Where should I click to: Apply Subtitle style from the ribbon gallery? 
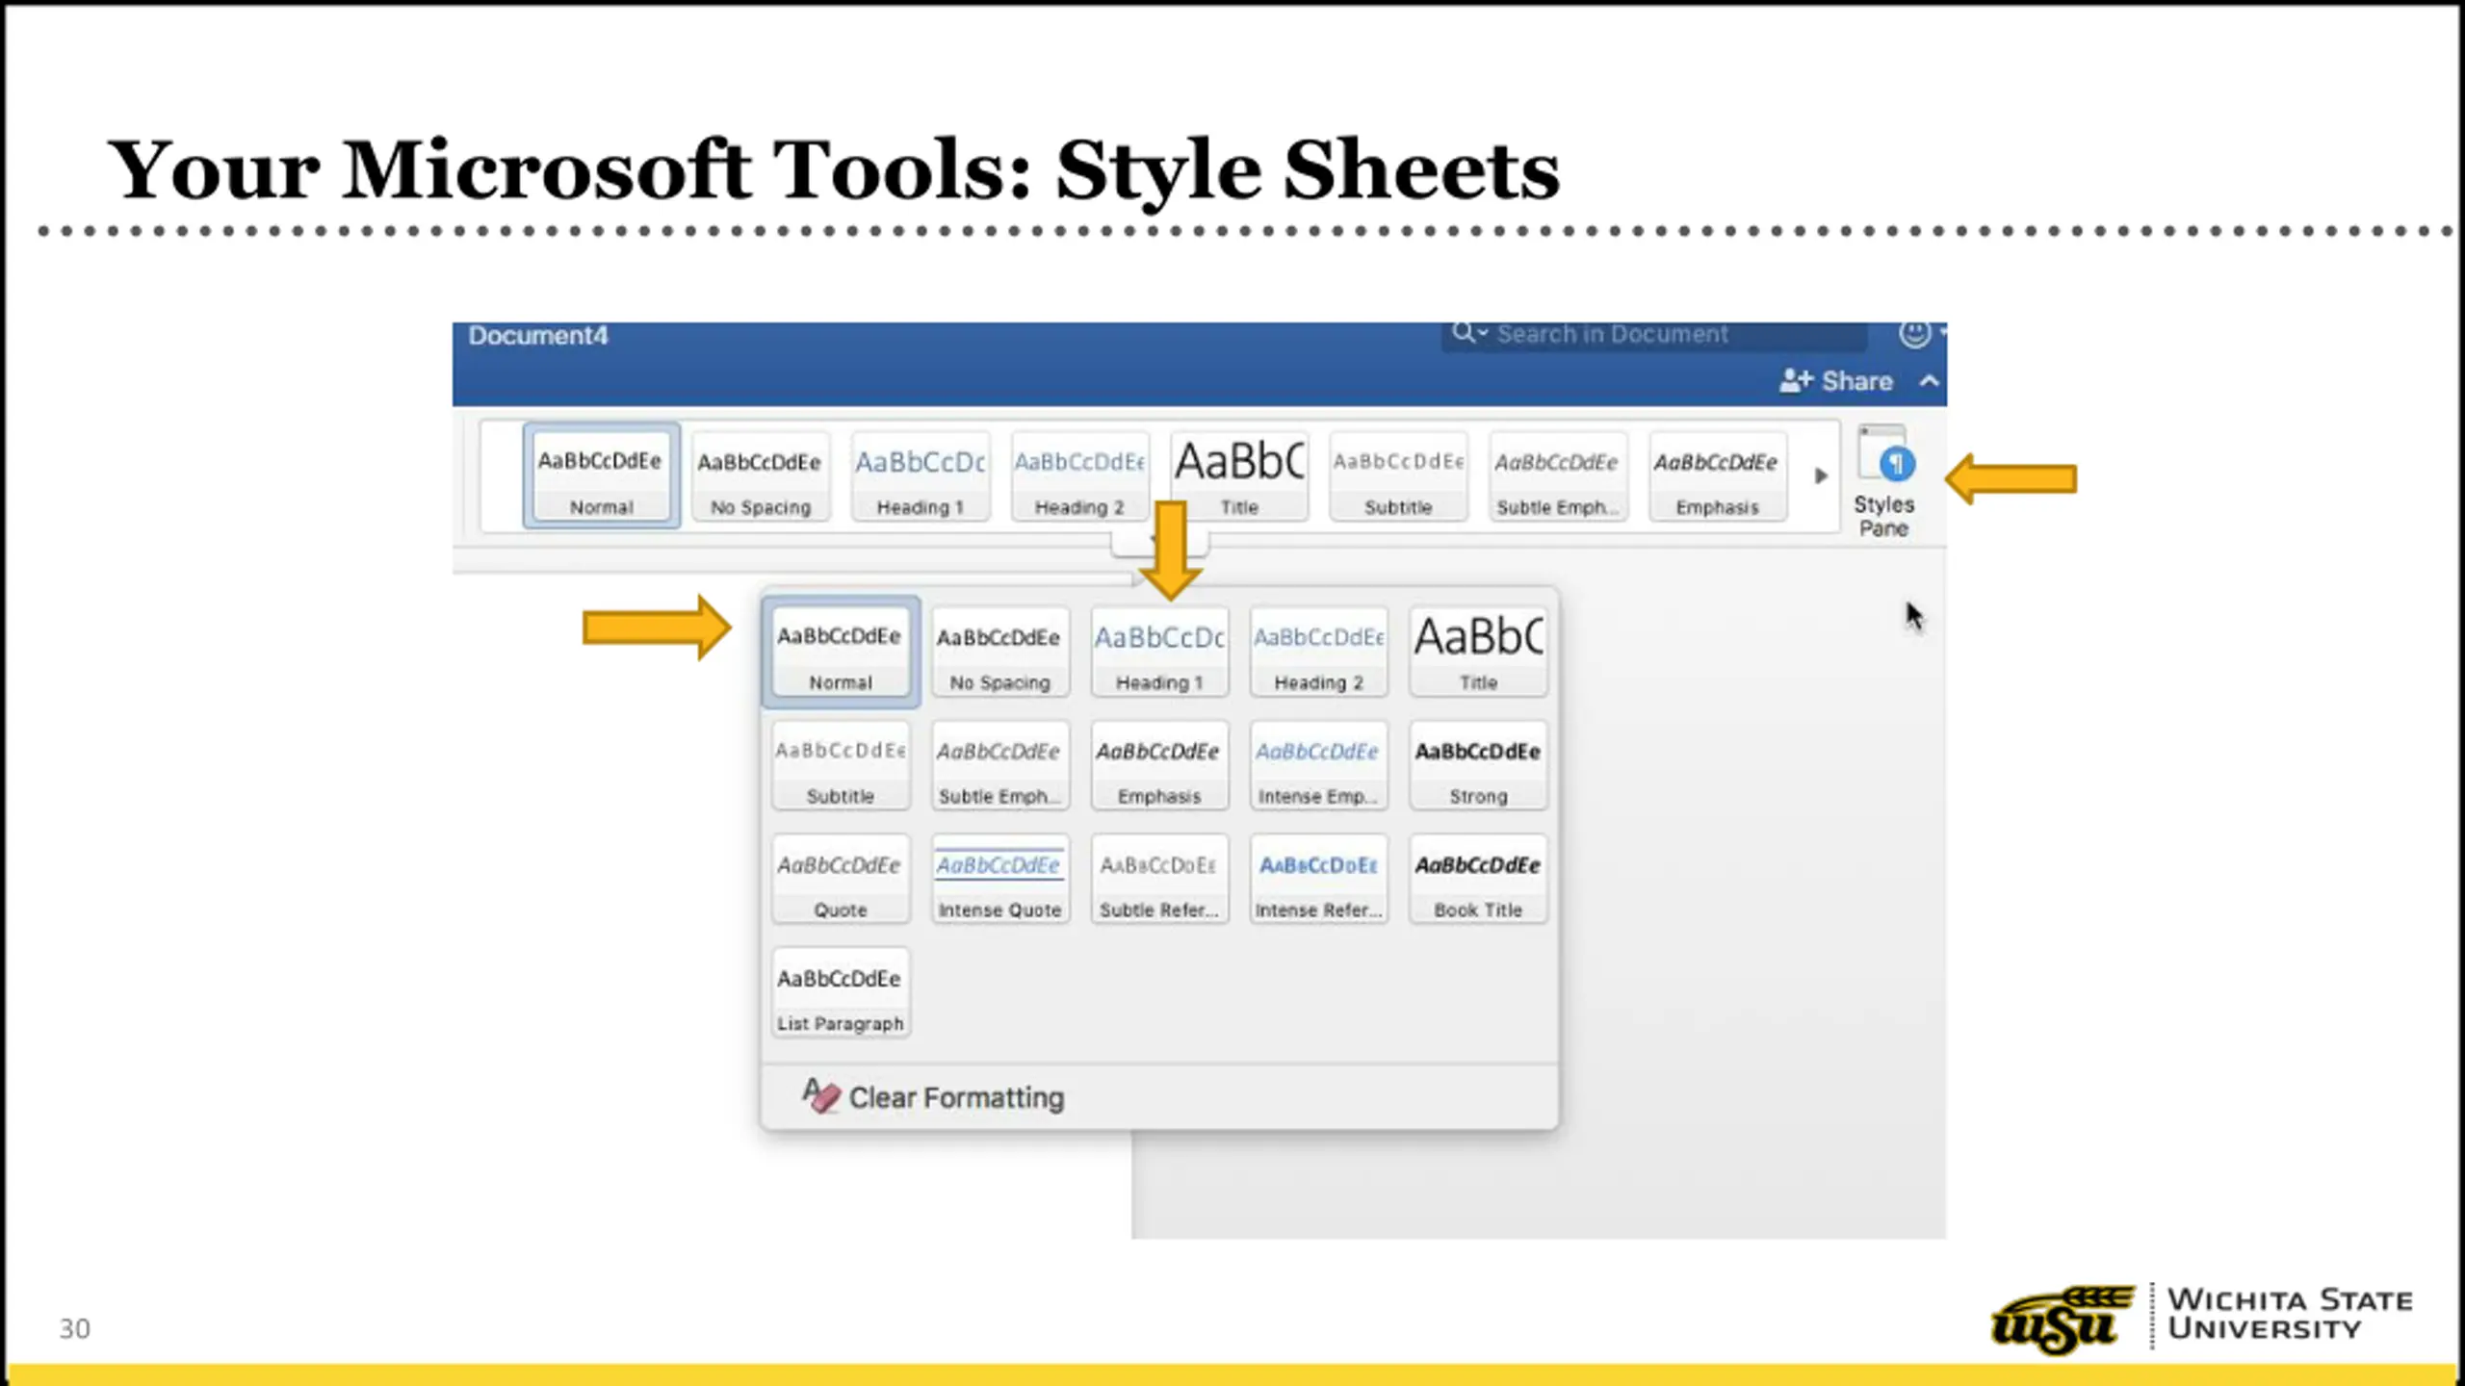click(1398, 476)
